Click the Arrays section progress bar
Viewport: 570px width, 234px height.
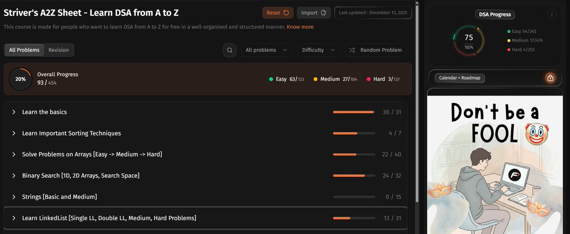(354, 154)
